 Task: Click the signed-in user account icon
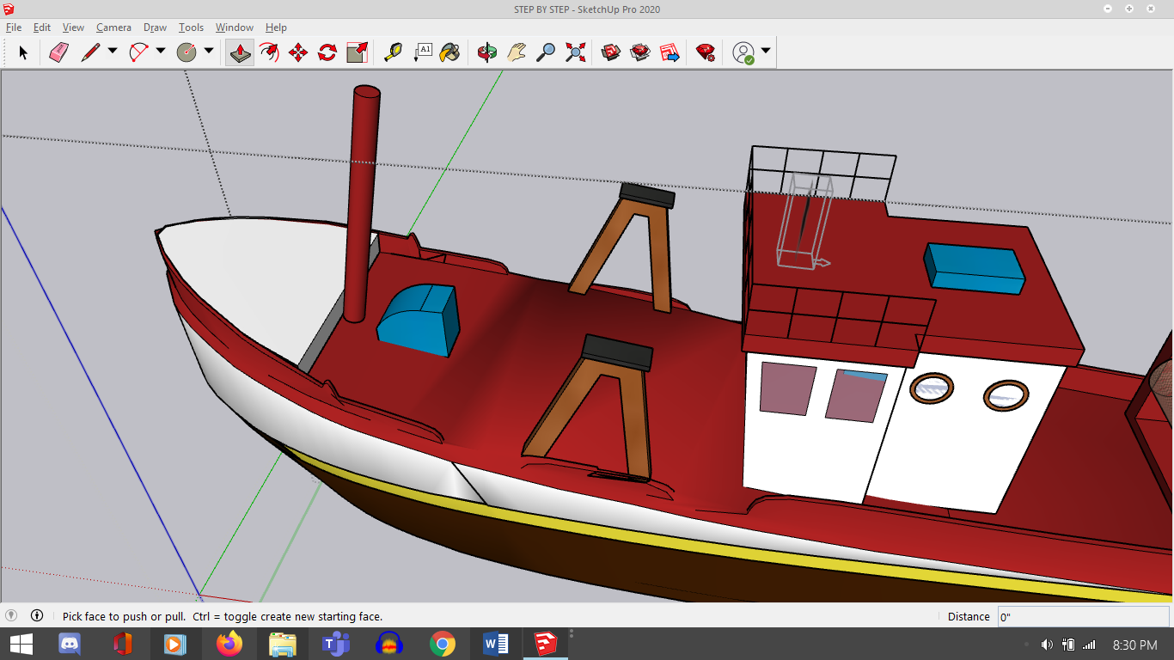pos(743,52)
